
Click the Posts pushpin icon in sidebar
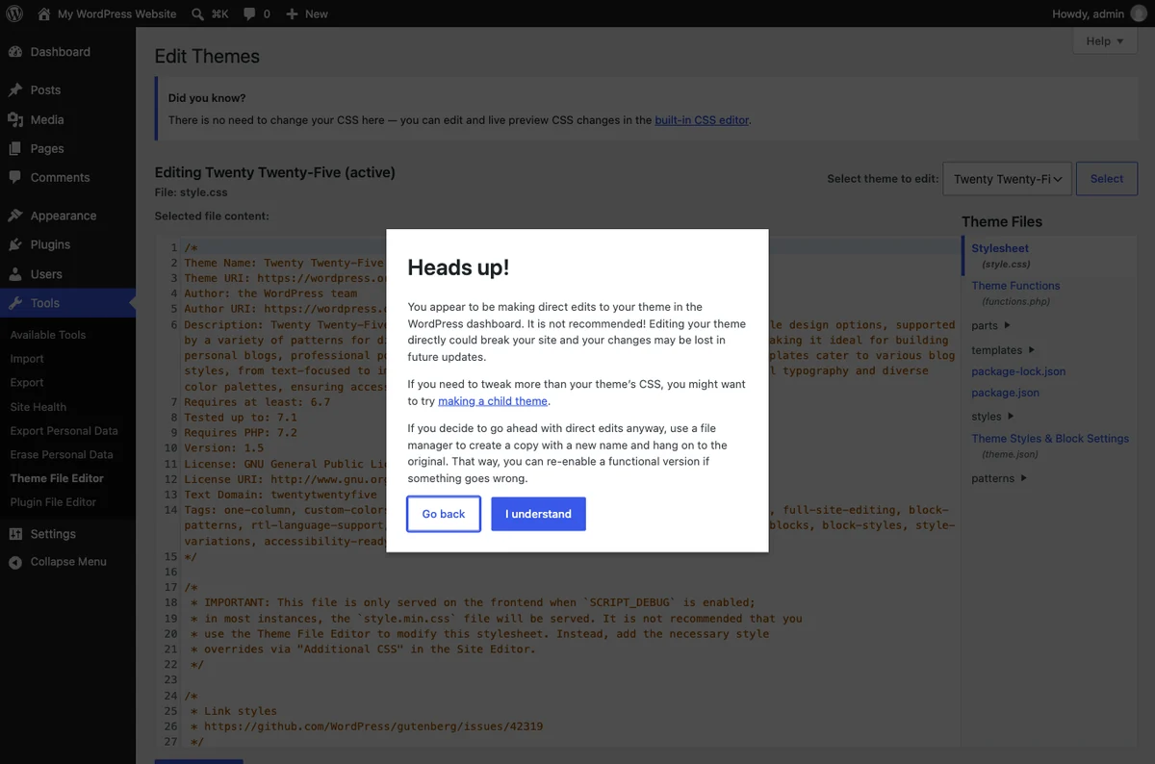(15, 89)
